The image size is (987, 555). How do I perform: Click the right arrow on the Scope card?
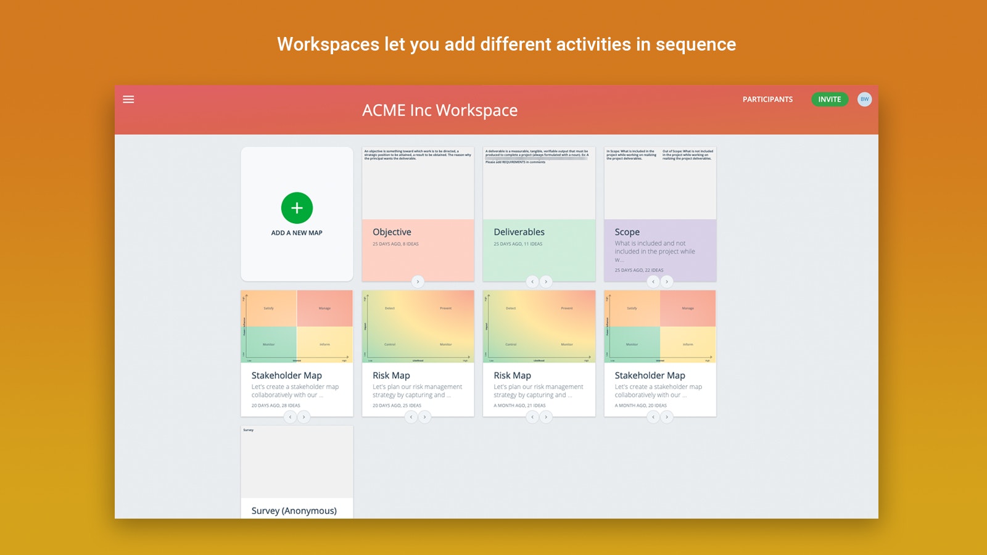(667, 281)
